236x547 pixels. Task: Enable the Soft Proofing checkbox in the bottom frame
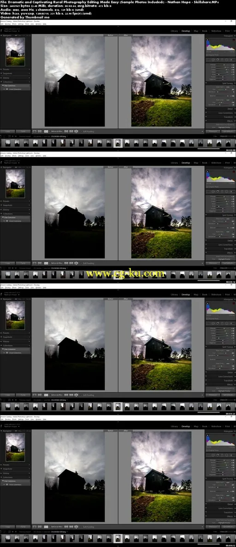pos(81,527)
